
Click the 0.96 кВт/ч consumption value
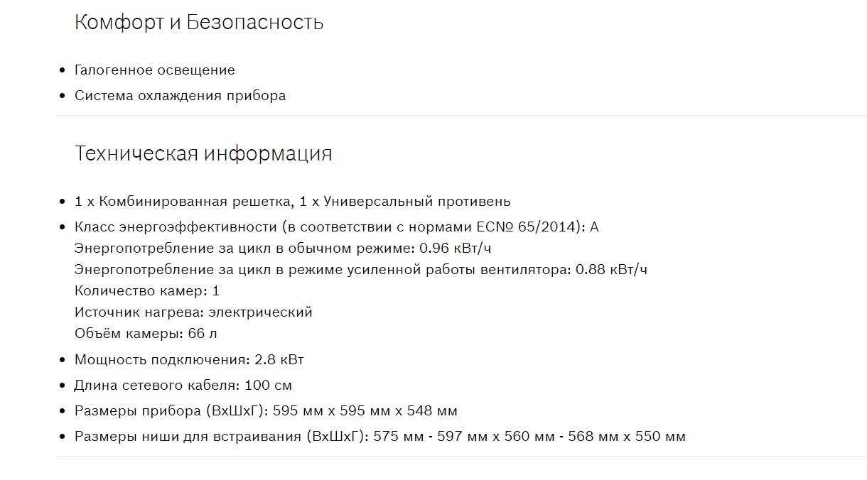[x=465, y=249]
